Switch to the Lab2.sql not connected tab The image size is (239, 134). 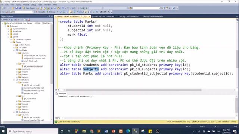click(x=128, y=16)
